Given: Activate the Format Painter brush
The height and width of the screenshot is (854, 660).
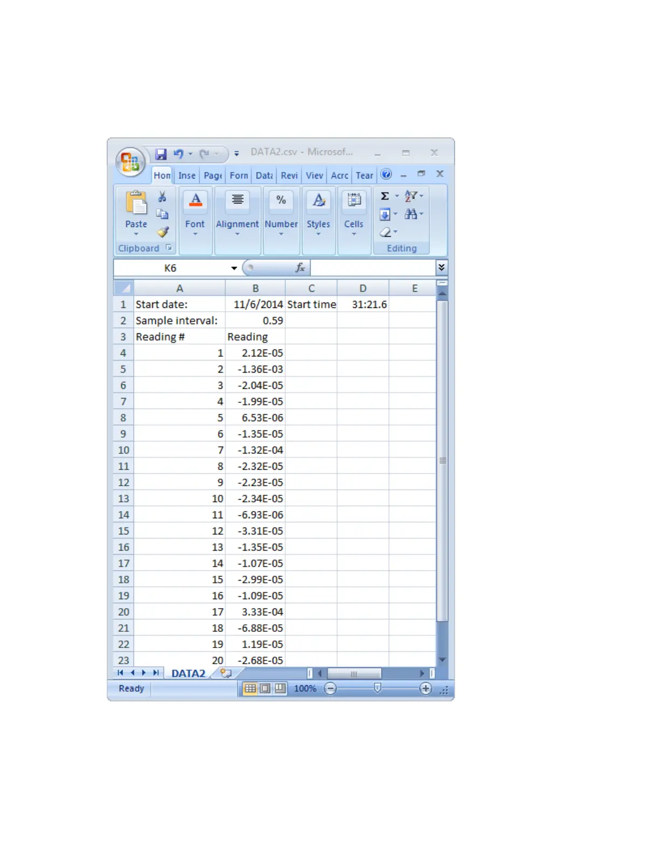Looking at the screenshot, I should pyautogui.click(x=163, y=232).
